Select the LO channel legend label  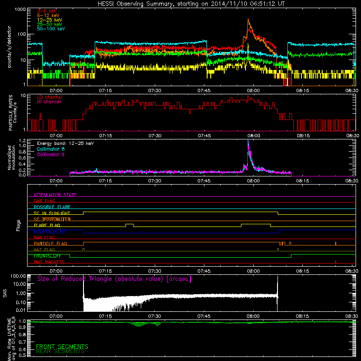(x=50, y=97)
